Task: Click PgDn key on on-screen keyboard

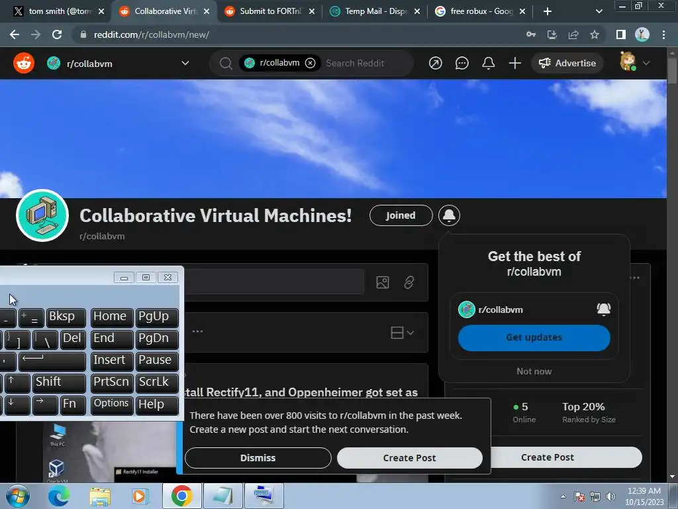Action: click(x=157, y=339)
